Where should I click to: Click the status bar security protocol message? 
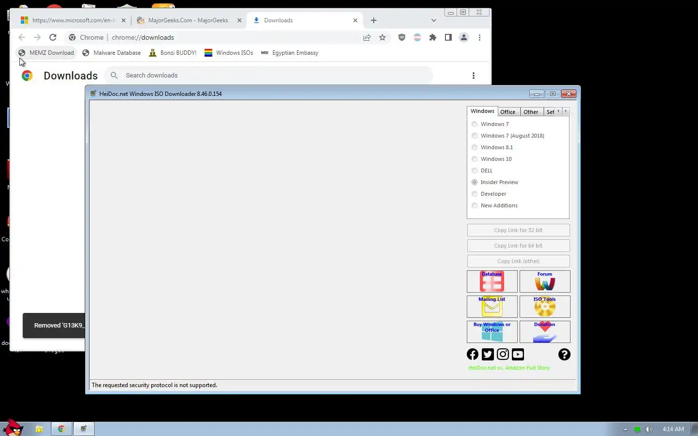coord(154,385)
